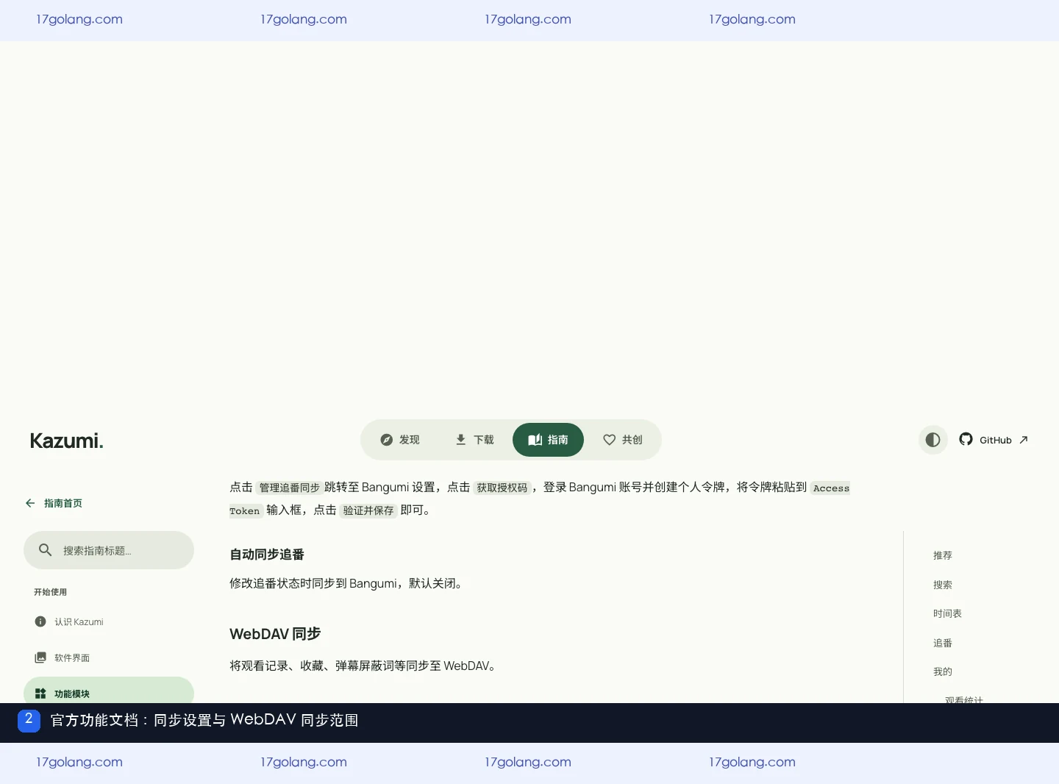
Task: Jump to 我的 in the outline
Action: [x=943, y=671]
